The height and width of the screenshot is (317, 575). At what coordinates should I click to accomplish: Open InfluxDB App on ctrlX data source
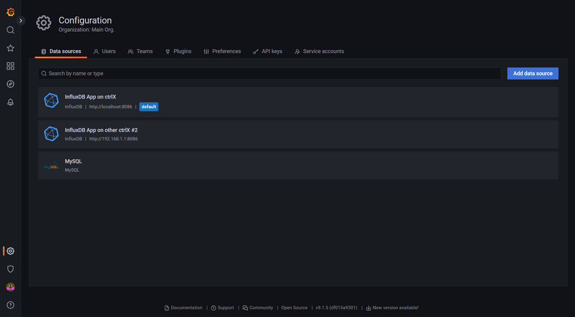coord(90,97)
